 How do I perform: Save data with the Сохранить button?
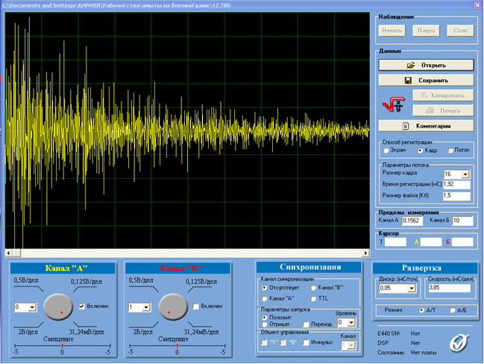[427, 81]
